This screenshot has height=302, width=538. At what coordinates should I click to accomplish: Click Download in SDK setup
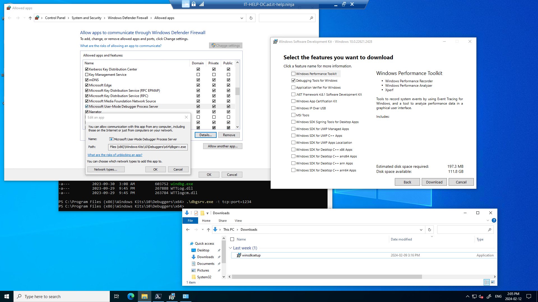click(x=434, y=182)
